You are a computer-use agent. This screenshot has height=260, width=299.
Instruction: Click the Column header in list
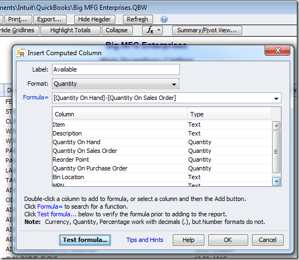(x=120, y=114)
